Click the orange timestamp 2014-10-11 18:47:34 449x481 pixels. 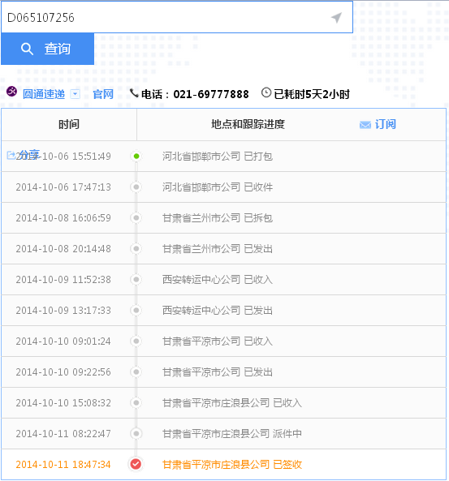(x=63, y=465)
